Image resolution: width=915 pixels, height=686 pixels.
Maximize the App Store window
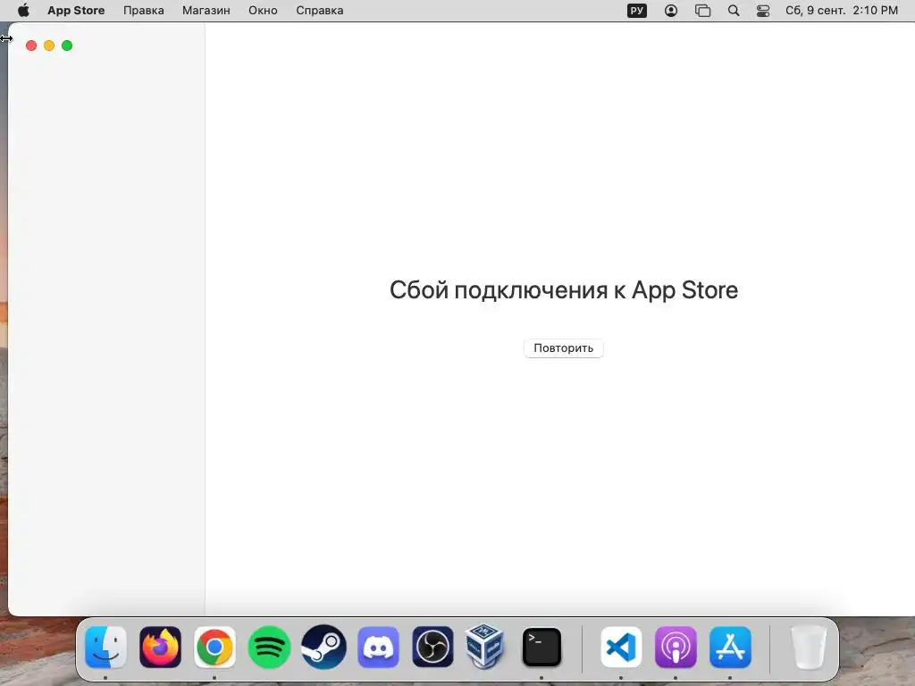(67, 46)
